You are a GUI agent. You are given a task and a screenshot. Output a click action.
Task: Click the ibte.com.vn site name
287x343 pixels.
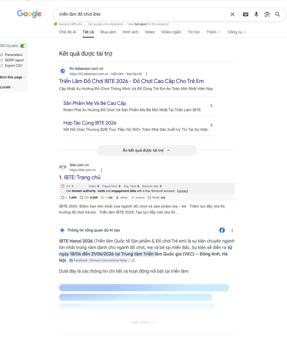point(79,165)
